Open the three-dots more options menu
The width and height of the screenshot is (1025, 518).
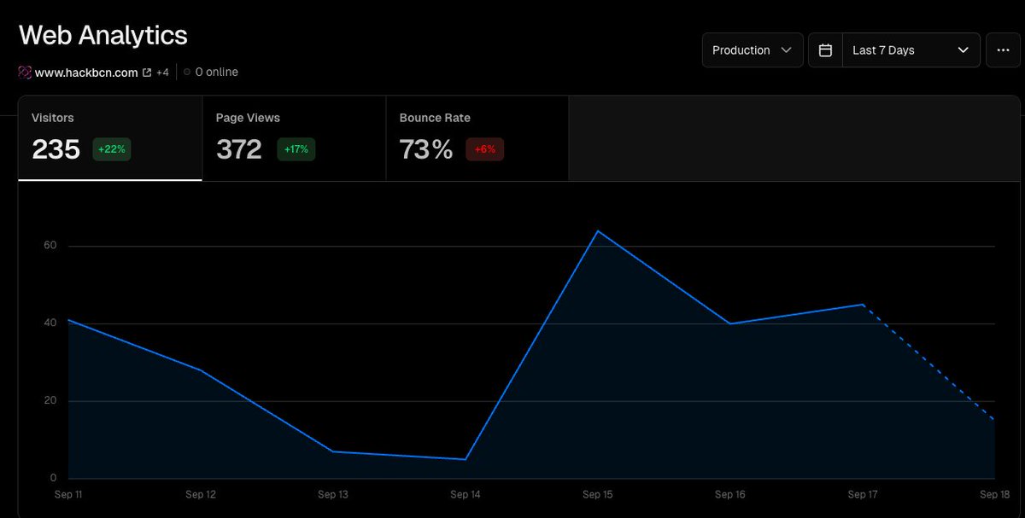coord(1003,50)
